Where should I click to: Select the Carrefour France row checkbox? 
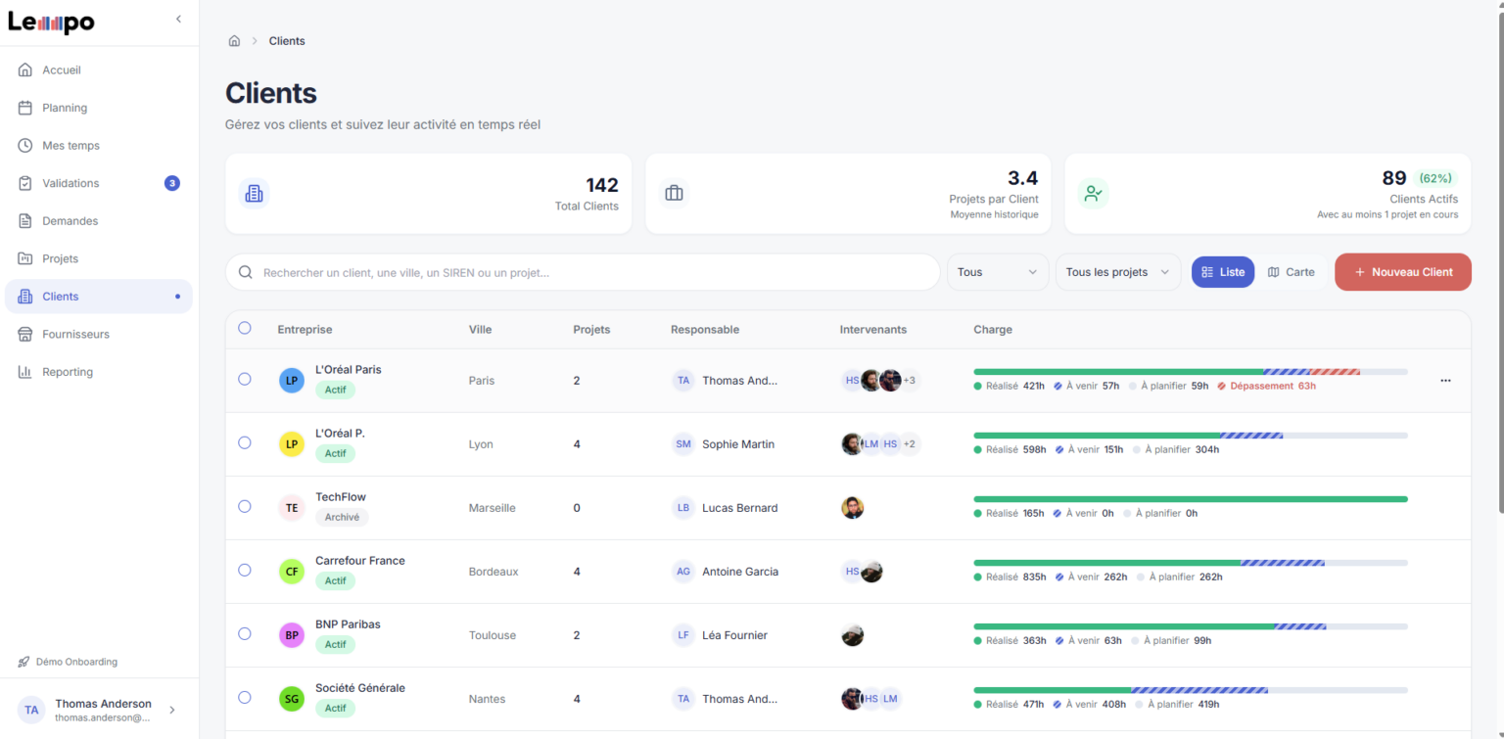[x=245, y=570]
